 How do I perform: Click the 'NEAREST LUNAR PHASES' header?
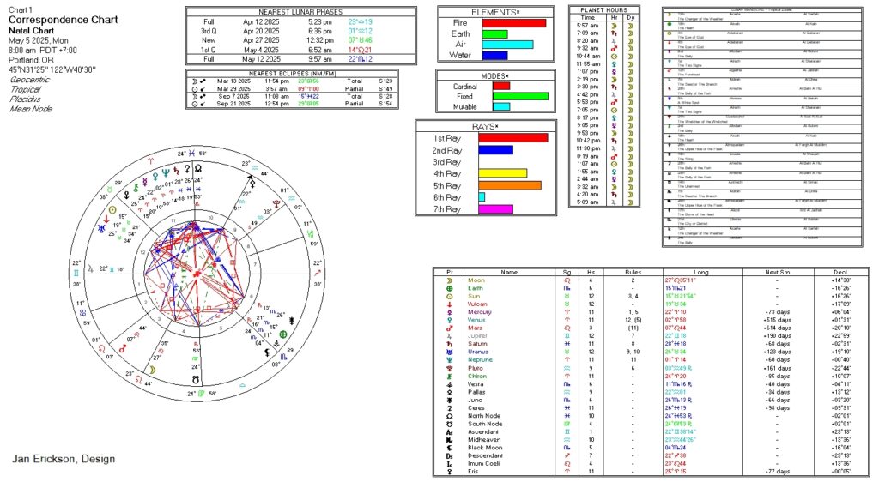[x=300, y=12]
